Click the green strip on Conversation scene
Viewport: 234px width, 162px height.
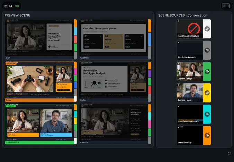(x=75, y=128)
